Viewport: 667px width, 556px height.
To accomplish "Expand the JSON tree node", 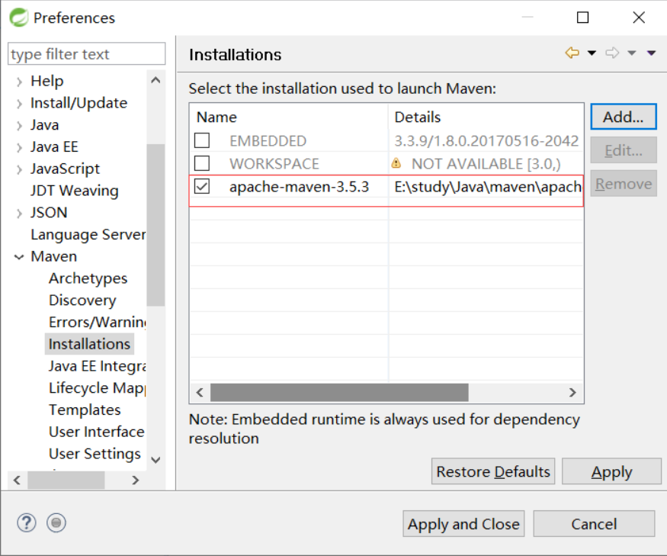I will 19,213.
